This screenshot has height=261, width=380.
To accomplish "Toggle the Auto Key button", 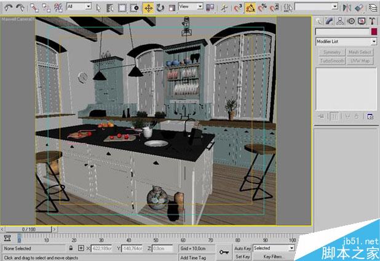I will [242, 249].
